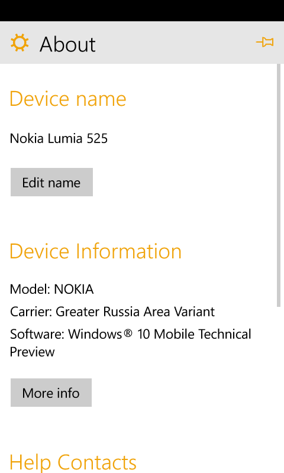Click the Model: NOKIA line
The width and height of the screenshot is (284, 473).
(51, 289)
